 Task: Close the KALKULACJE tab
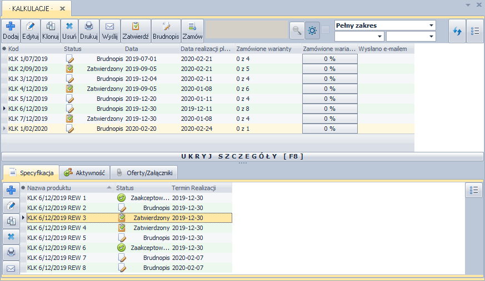pyautogui.click(x=62, y=9)
